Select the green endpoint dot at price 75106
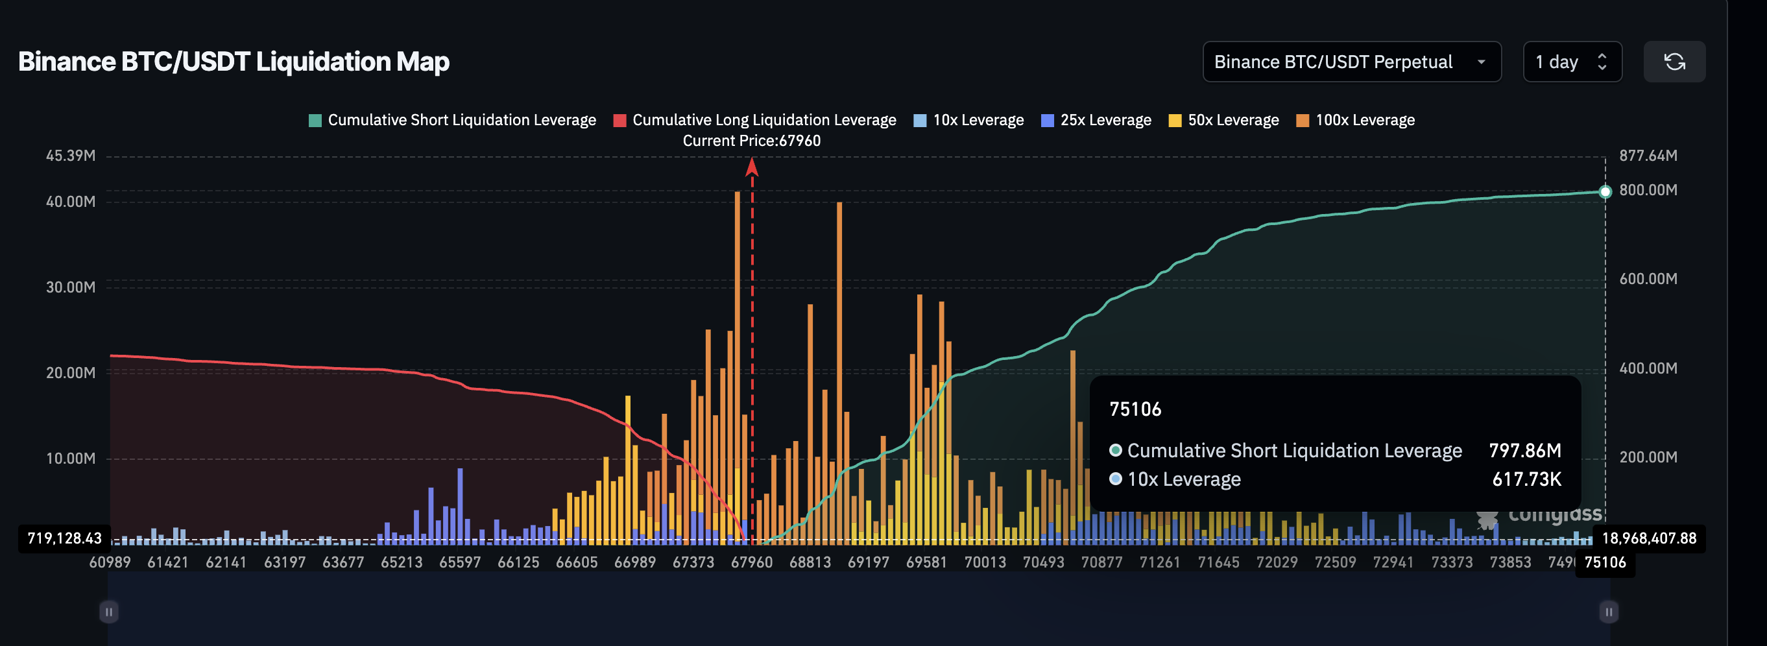Screen dimensions: 1767x646 (x=1604, y=192)
